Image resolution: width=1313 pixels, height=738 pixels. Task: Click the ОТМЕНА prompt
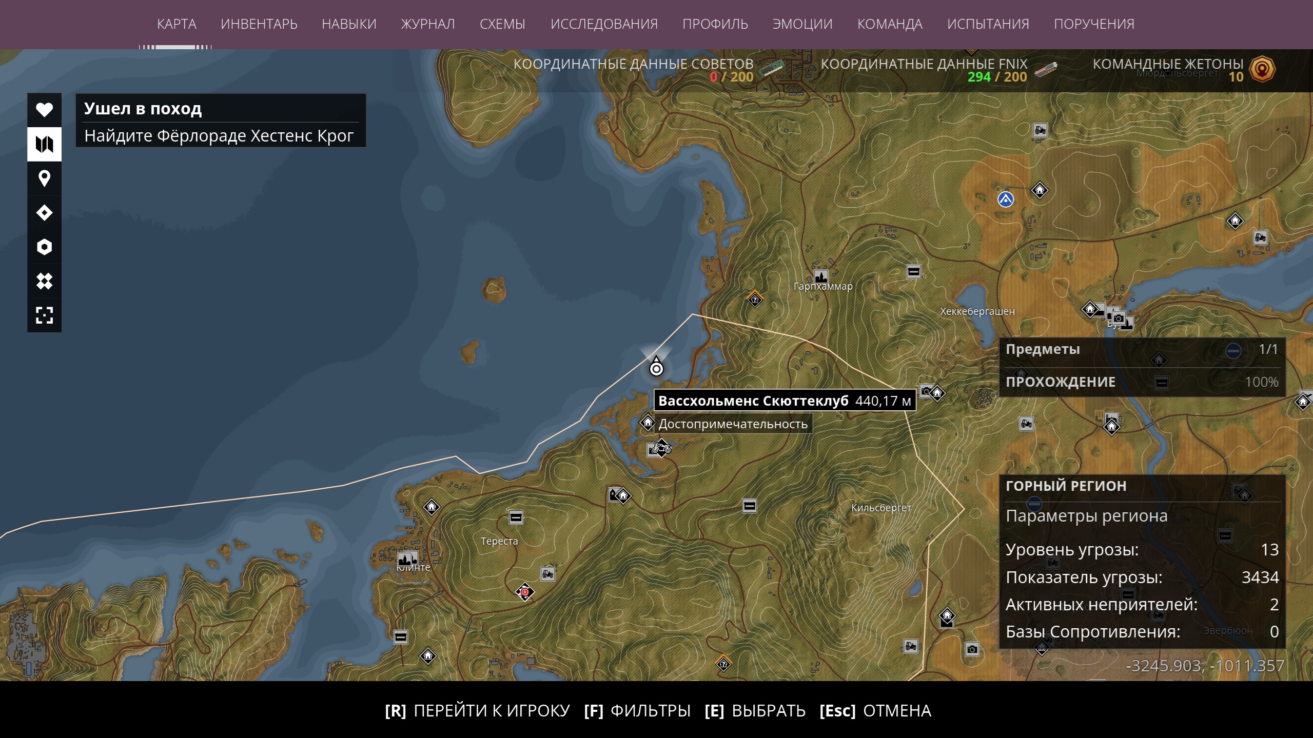tap(875, 711)
